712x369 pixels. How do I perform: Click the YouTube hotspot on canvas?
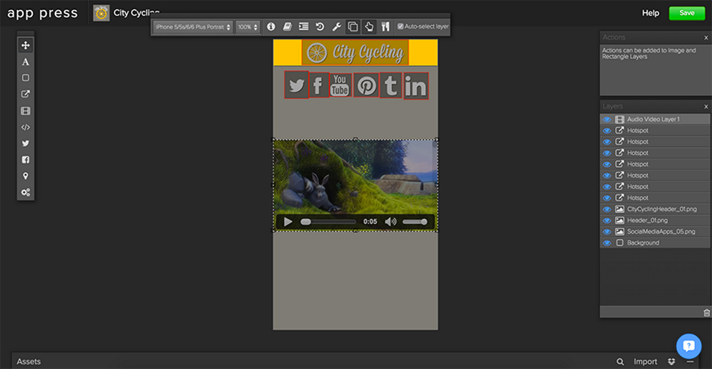pos(340,85)
